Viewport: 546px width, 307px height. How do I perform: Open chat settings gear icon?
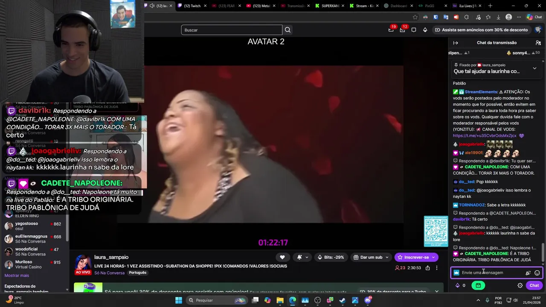[x=520, y=285]
